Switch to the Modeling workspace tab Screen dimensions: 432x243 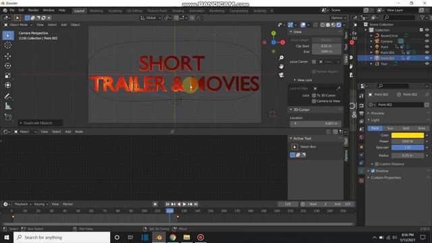pos(96,11)
